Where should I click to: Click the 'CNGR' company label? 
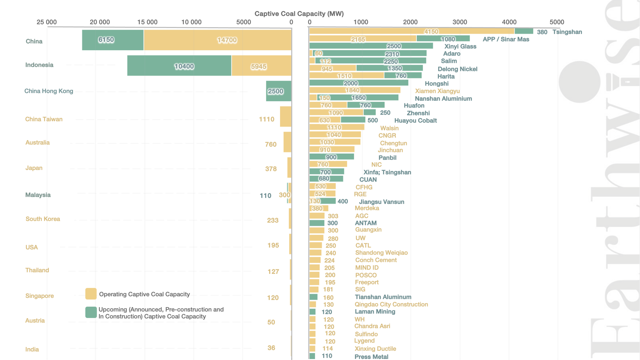[x=387, y=135]
